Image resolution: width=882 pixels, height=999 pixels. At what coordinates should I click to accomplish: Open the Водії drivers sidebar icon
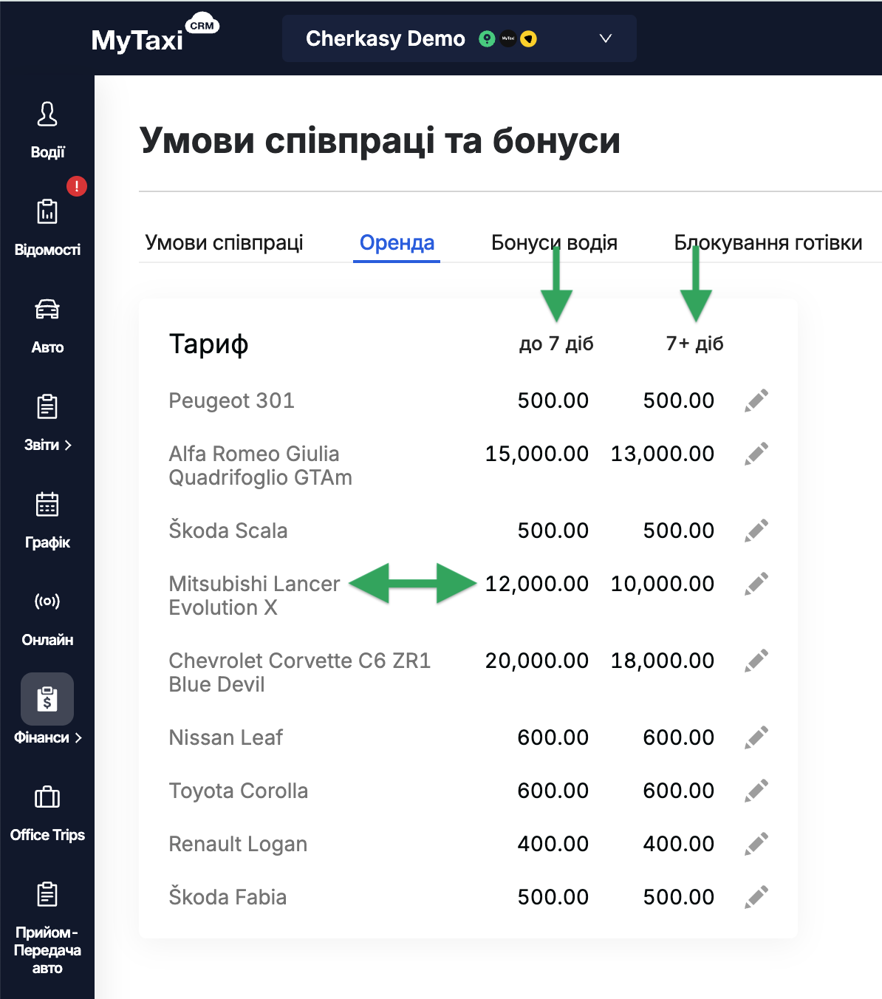(47, 115)
